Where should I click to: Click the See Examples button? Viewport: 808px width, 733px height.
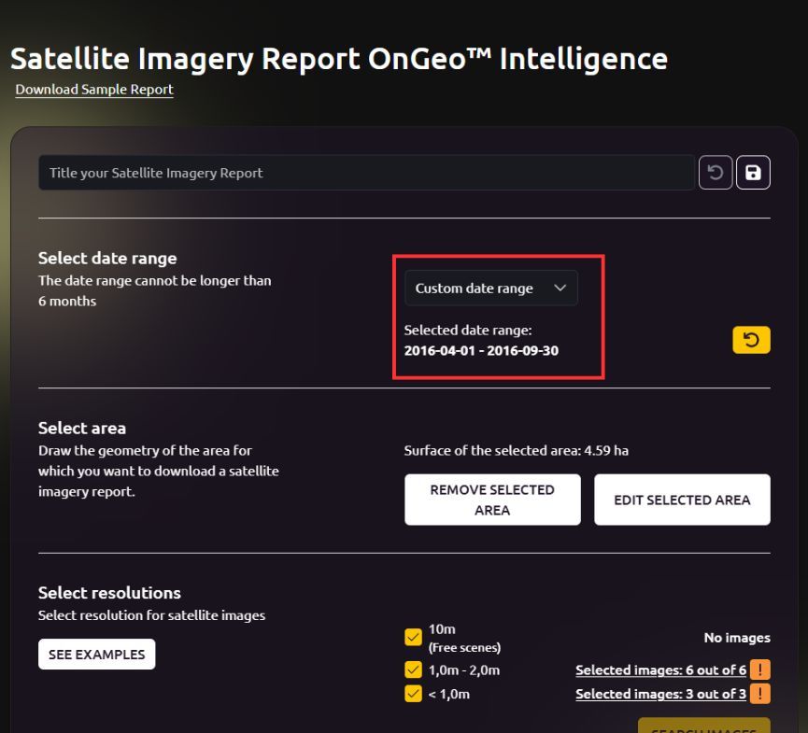pos(96,655)
